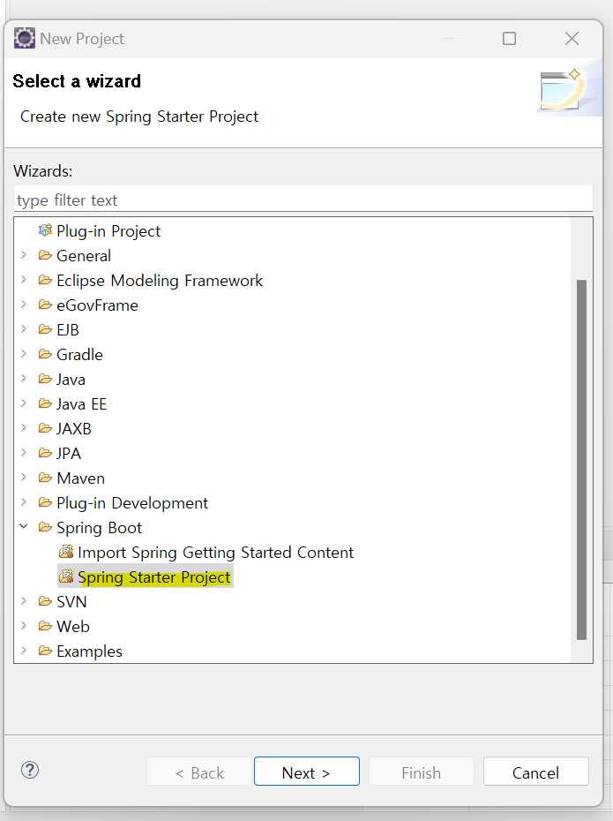This screenshot has height=821, width=613.
Task: Select the EJB label
Action: (68, 330)
